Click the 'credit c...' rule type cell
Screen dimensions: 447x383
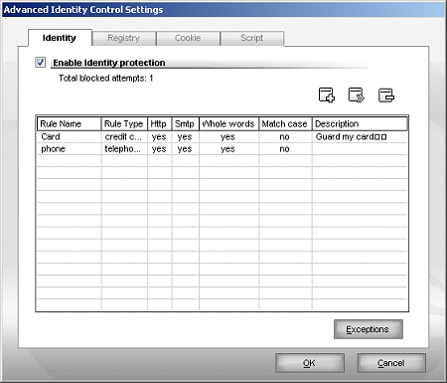[123, 136]
